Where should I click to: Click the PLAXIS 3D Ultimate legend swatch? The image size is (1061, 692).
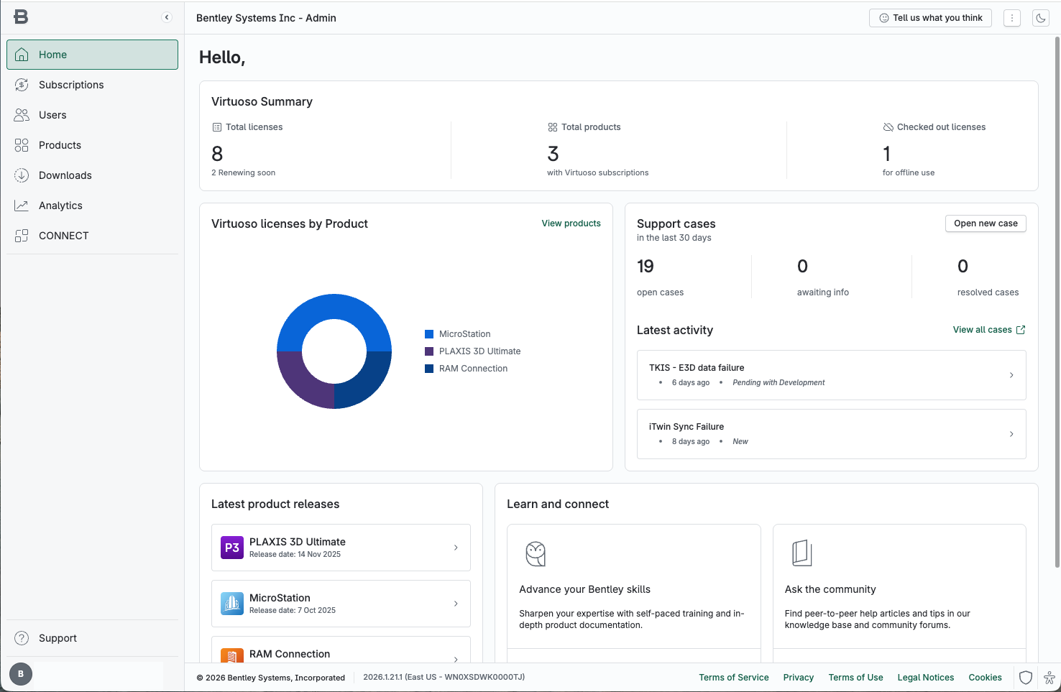tap(429, 351)
